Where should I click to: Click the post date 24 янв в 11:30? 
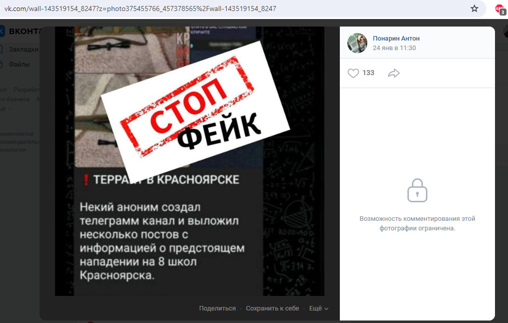pos(394,48)
